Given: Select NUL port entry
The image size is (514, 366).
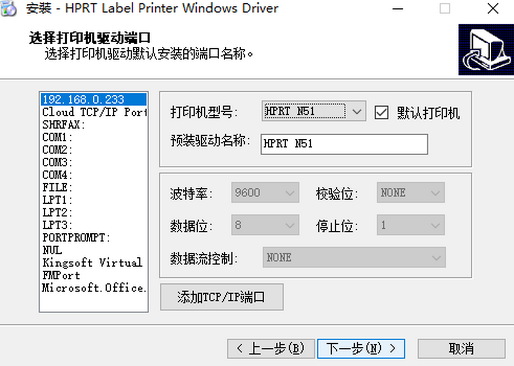Looking at the screenshot, I should click(x=93, y=250).
